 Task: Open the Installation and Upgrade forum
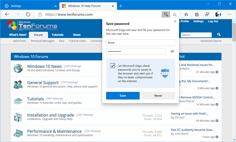coord(51,115)
